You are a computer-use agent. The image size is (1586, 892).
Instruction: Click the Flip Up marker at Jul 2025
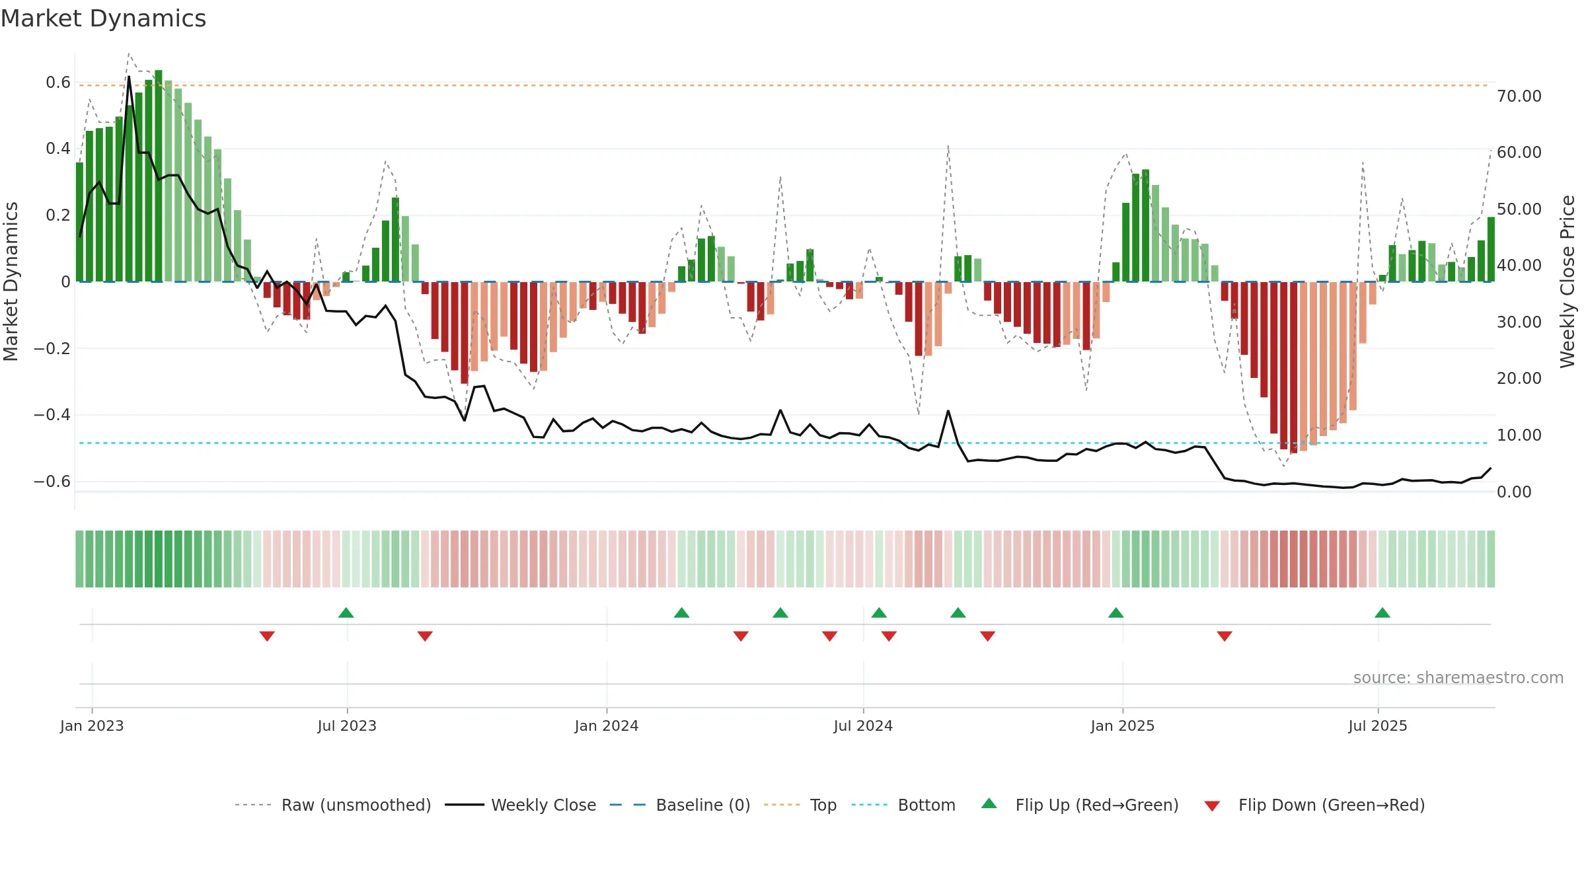click(x=1382, y=613)
